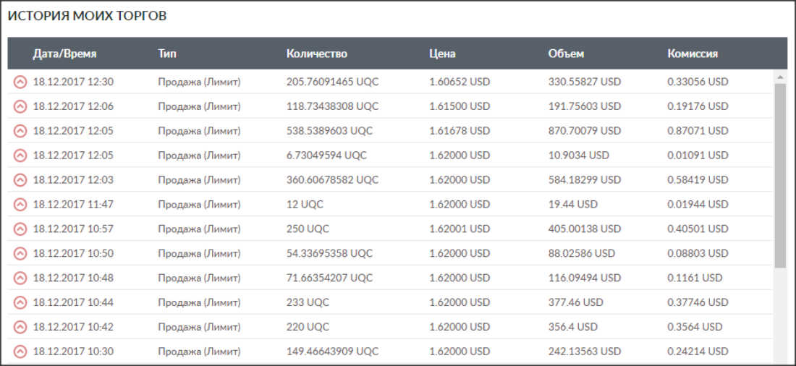Click the Дата/Время column header

point(64,54)
